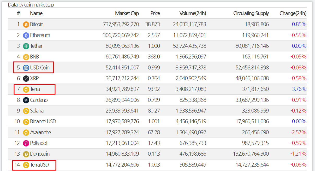The image size is (315, 171).
Task: Open the Bitcoin name link
Action: [37, 24]
